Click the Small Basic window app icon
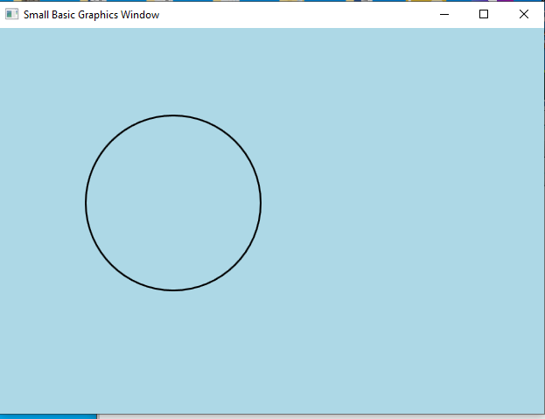 click(12, 14)
